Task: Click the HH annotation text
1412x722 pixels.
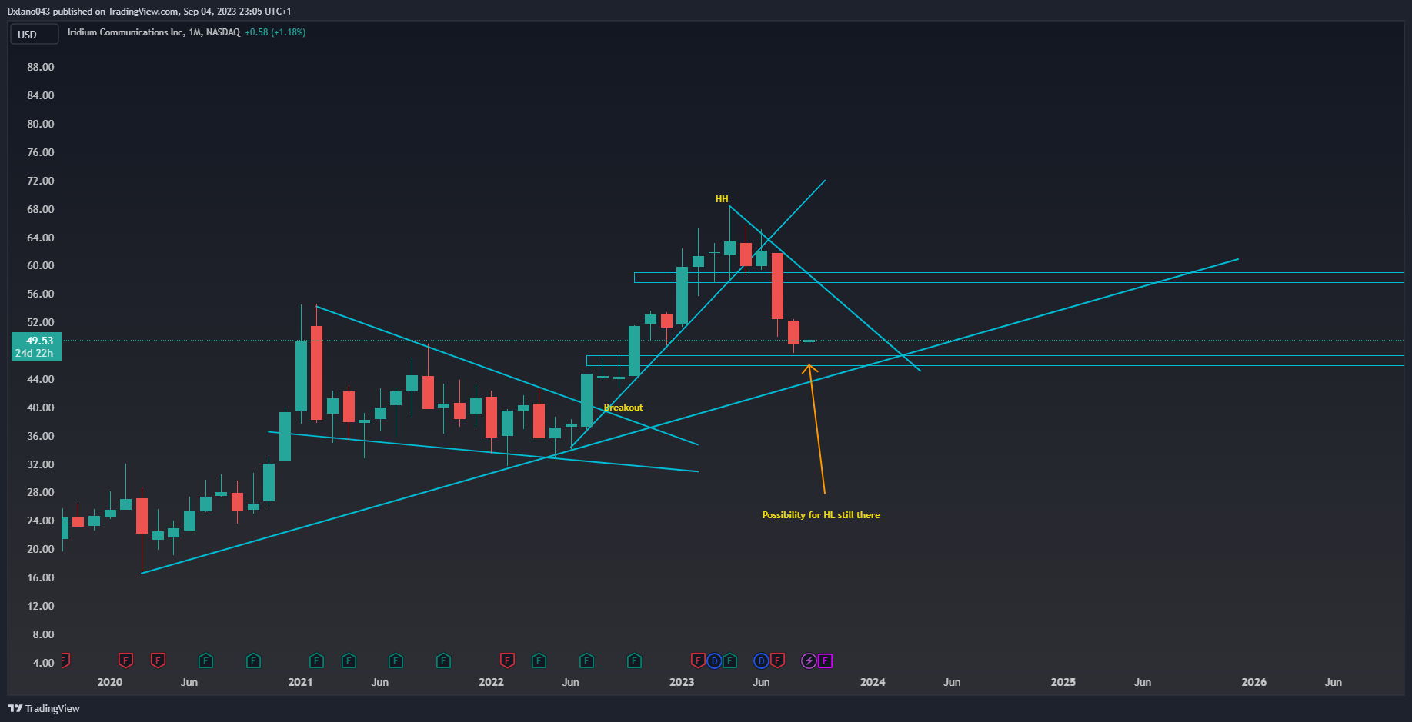Action: click(x=722, y=199)
